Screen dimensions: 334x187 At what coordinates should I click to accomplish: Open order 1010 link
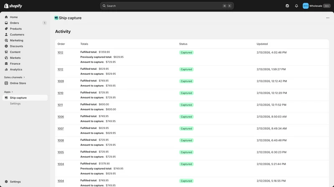click(60, 93)
